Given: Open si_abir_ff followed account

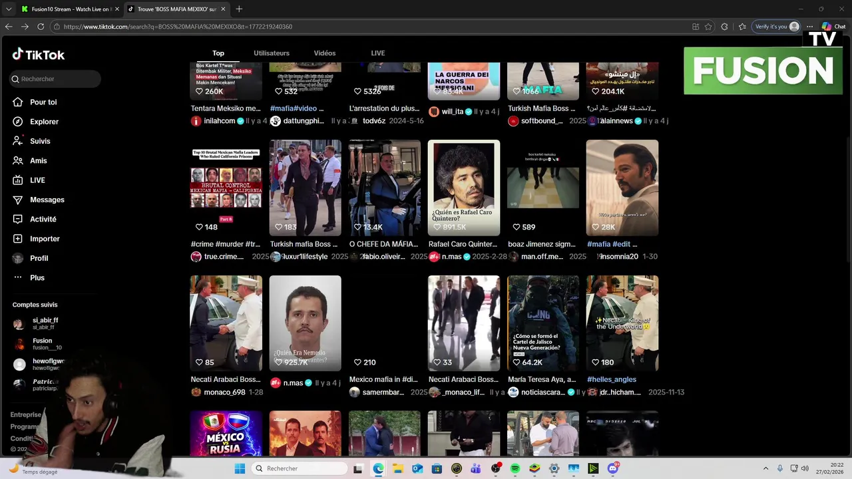Looking at the screenshot, I should (x=37, y=324).
